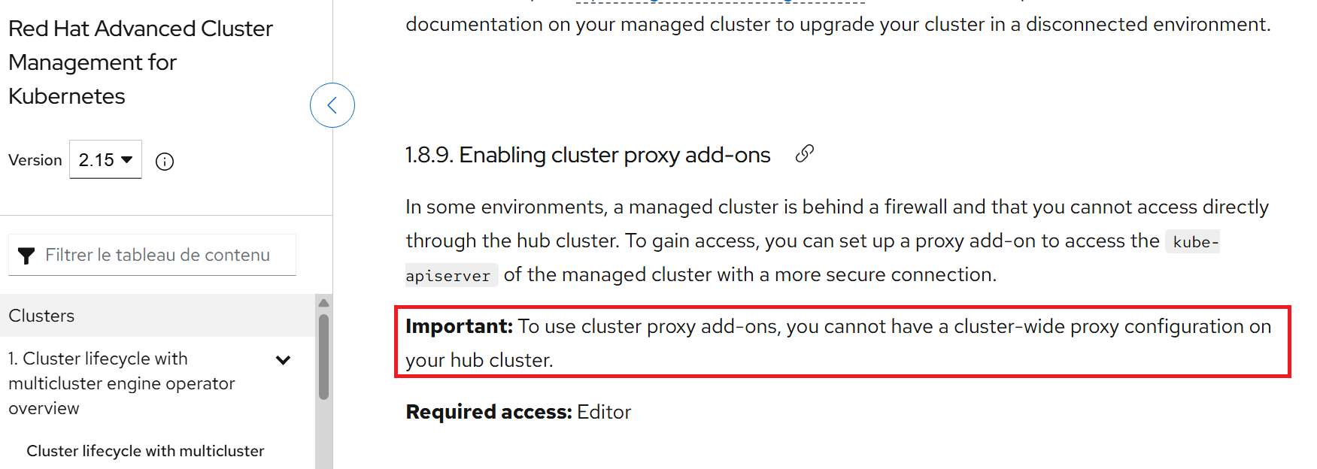The height and width of the screenshot is (469, 1317).
Task: Copy permalink via chain icon beside heading 1.8.9
Action: tap(805, 154)
